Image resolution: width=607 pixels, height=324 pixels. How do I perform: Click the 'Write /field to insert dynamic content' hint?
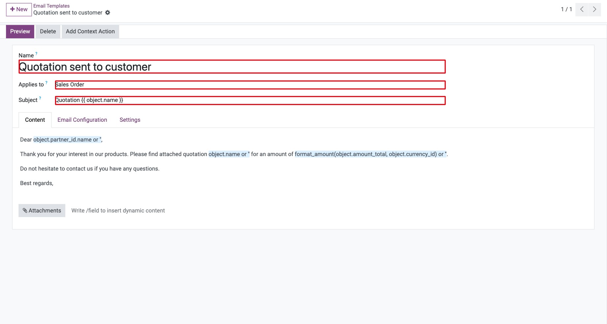tap(118, 211)
